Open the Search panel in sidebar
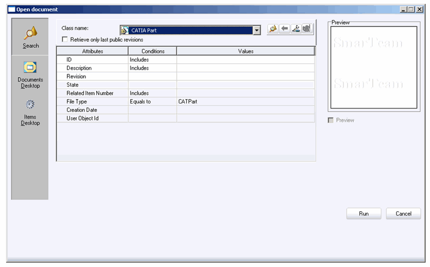 point(30,37)
